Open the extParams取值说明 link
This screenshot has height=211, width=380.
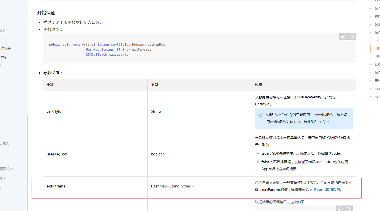click(x=324, y=190)
